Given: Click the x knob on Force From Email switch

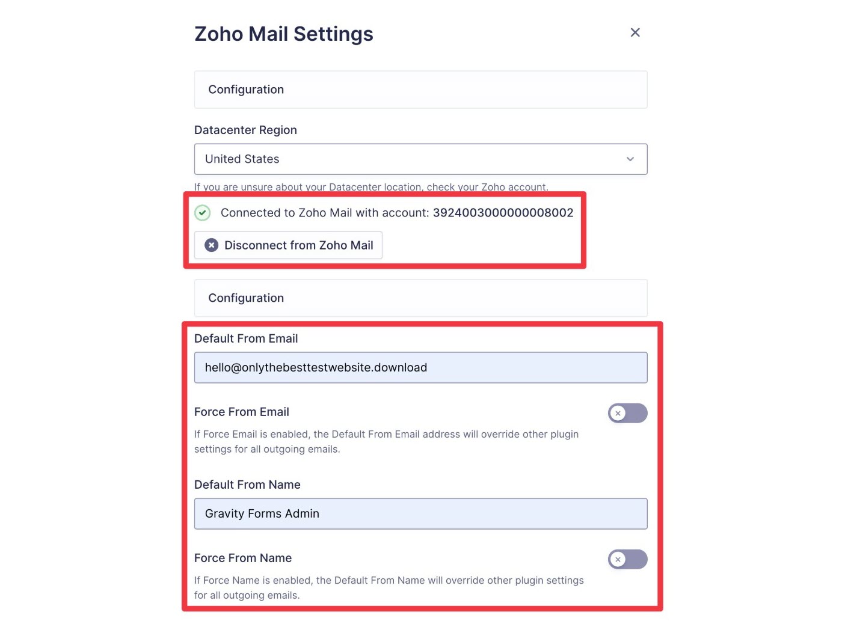Looking at the screenshot, I should pos(618,413).
